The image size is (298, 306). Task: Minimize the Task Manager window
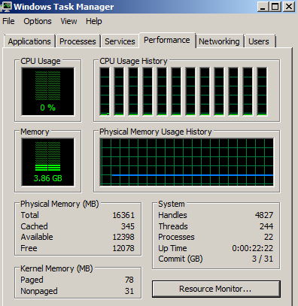[x=263, y=7]
